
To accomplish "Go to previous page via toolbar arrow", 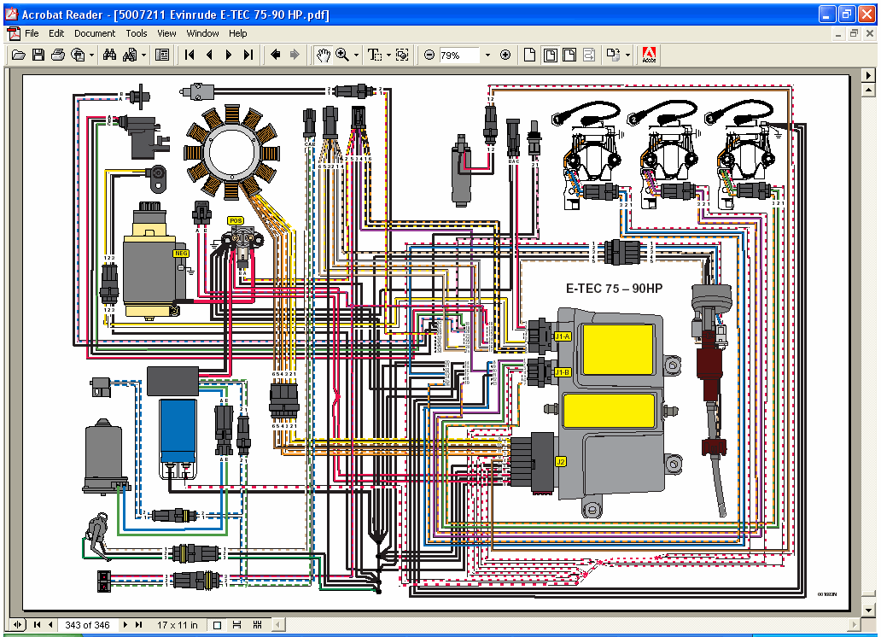I will tap(209, 56).
